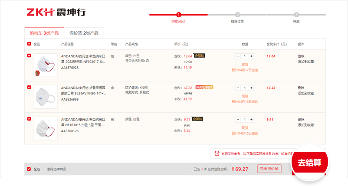The image size is (348, 186).
Task: Decrease quantity of AA3508128 mask
Action: click(x=238, y=120)
